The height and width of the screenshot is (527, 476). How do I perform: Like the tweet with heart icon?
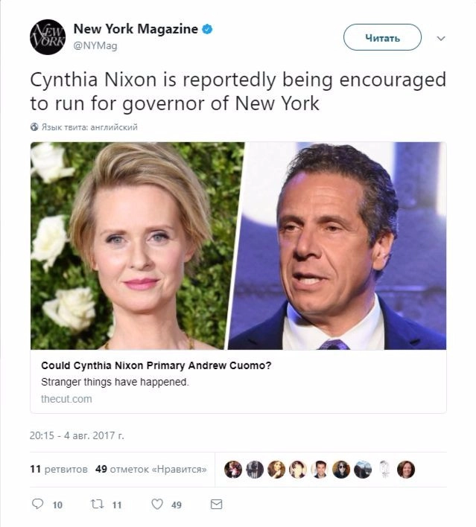click(x=157, y=504)
